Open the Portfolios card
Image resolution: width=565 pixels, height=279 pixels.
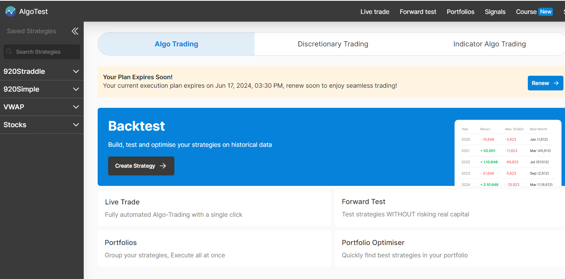pyautogui.click(x=214, y=248)
